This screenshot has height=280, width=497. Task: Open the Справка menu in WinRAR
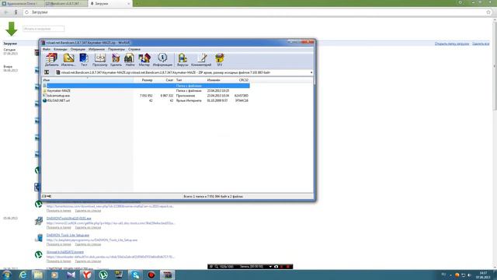(134, 49)
